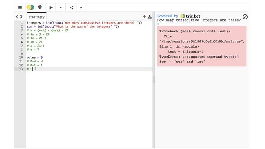Click the Traceback error heading
The height and width of the screenshot is (149, 265).
click(195, 31)
